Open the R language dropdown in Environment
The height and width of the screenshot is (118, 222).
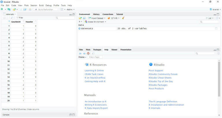(x=80, y=22)
